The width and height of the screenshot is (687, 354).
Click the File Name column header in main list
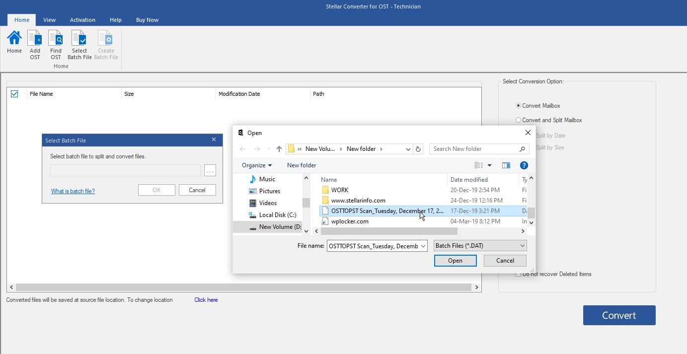click(x=74, y=94)
